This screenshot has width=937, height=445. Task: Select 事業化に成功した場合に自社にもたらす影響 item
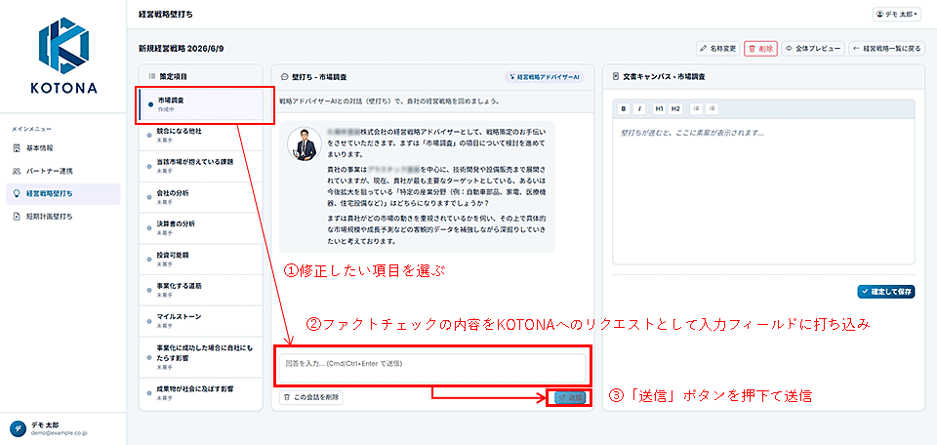pos(200,356)
